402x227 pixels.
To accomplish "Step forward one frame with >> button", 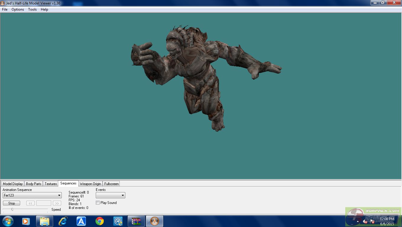I will click(57, 203).
